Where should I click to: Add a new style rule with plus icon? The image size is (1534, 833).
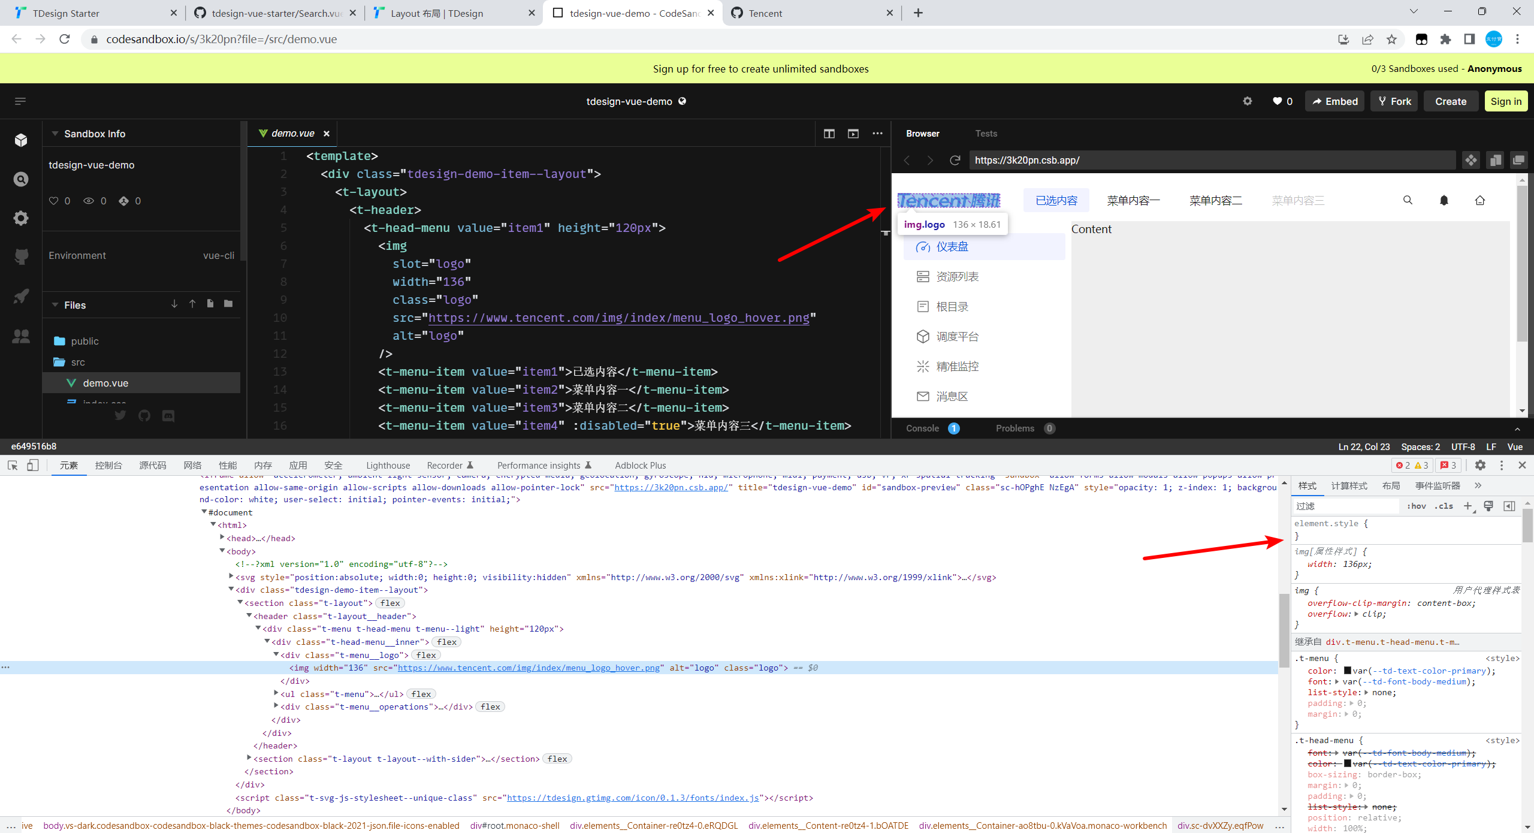(x=1468, y=506)
